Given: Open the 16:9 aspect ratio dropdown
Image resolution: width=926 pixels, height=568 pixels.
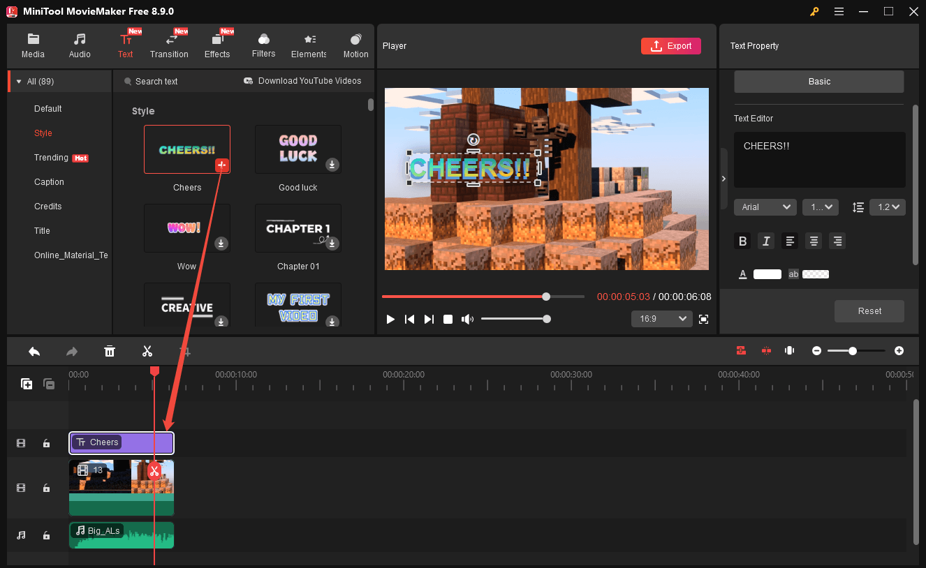Looking at the screenshot, I should coord(661,319).
